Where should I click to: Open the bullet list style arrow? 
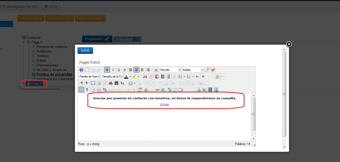pyautogui.click(x=193, y=77)
